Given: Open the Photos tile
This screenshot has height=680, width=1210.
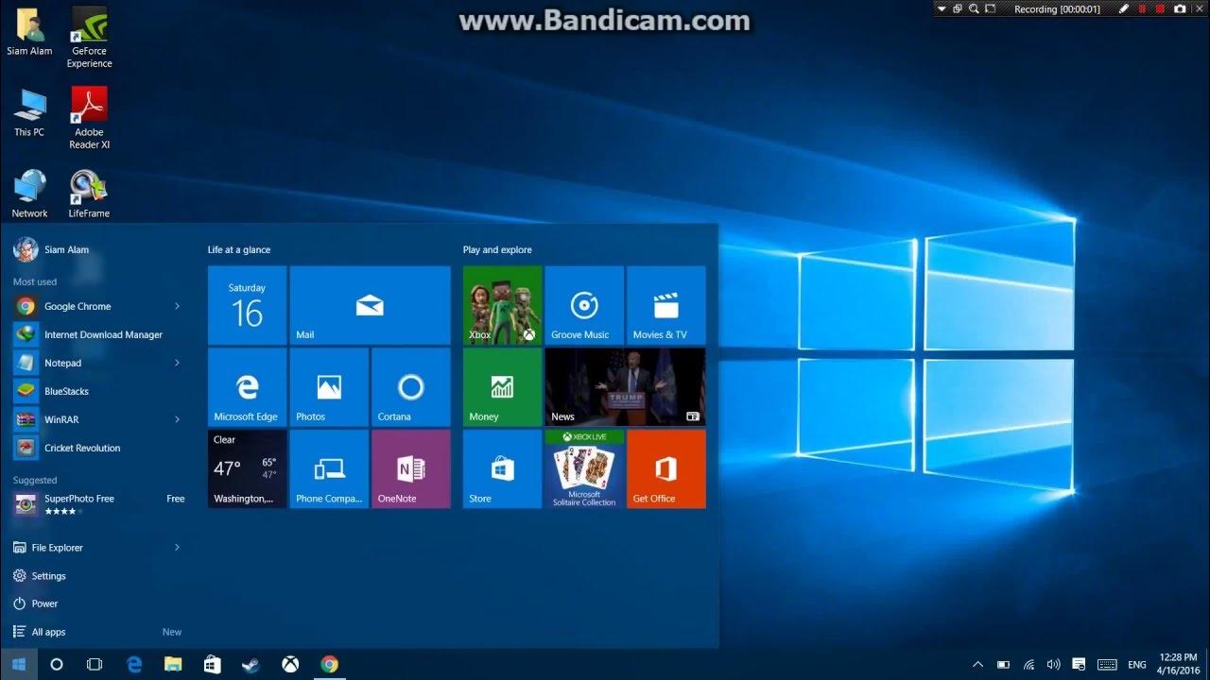Looking at the screenshot, I should [x=329, y=387].
